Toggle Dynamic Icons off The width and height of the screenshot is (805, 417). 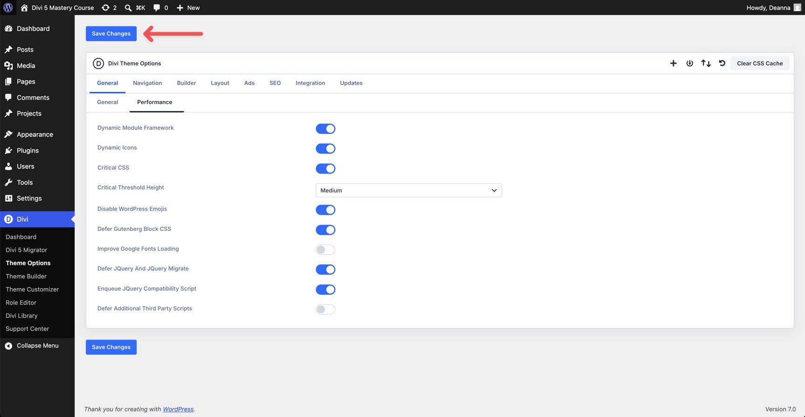[325, 148]
